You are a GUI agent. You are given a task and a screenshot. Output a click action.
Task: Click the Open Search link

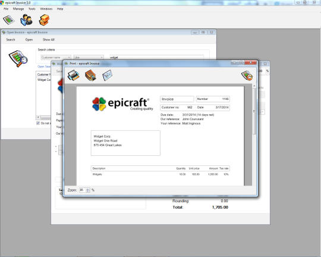[44, 67]
